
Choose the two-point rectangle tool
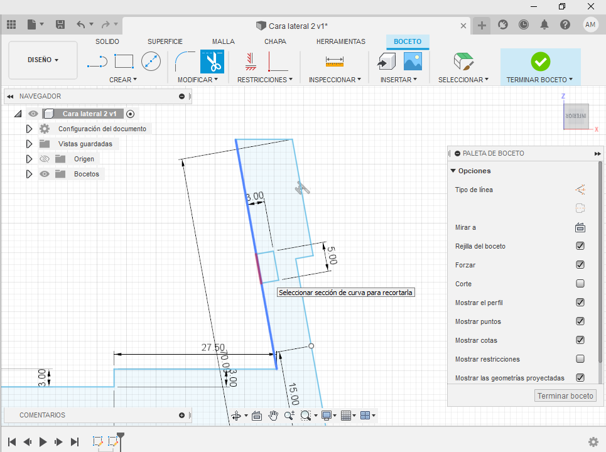click(x=124, y=62)
